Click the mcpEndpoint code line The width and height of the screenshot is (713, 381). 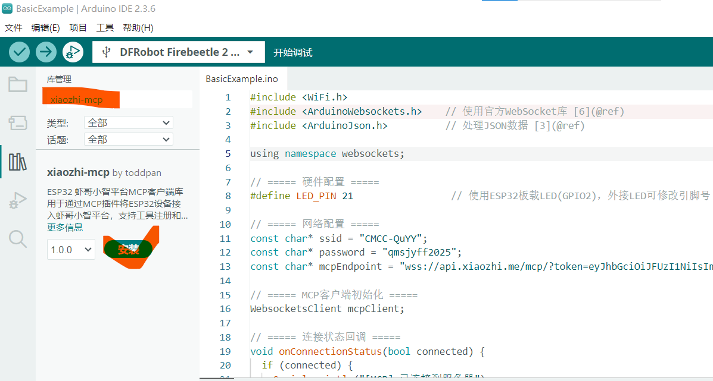[x=481, y=266]
